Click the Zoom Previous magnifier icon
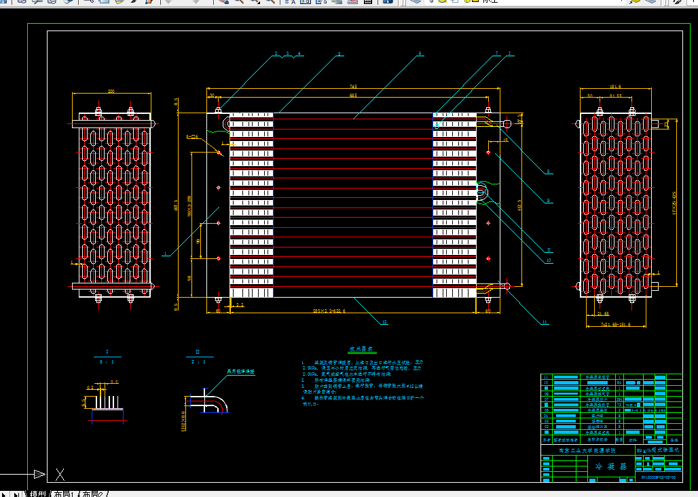The height and width of the screenshot is (497, 698). pos(270,1)
